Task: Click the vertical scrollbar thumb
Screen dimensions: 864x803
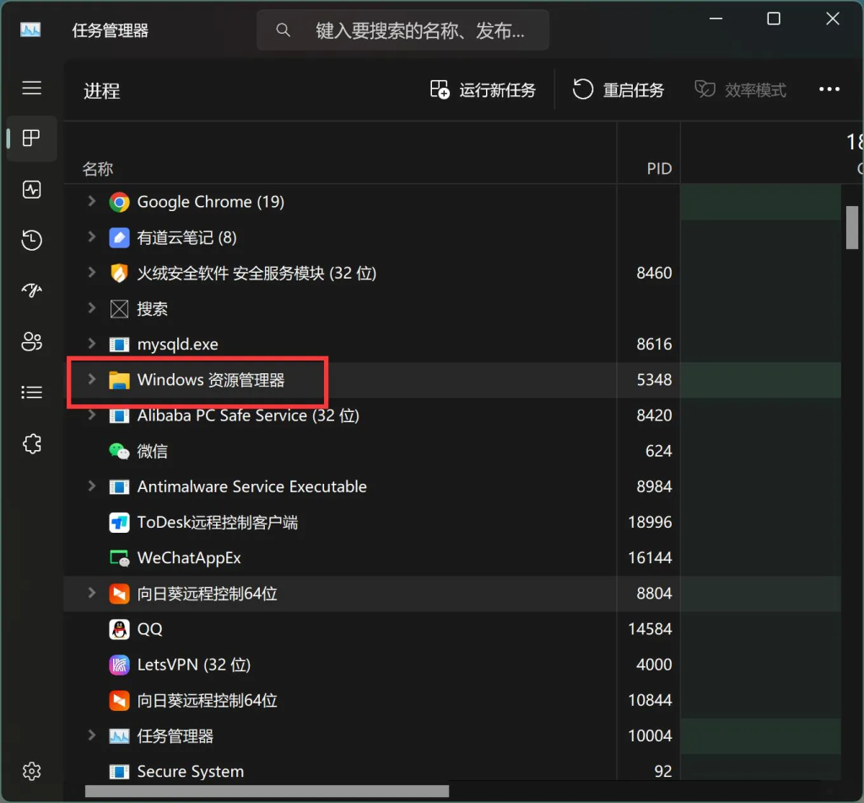Action: point(852,227)
